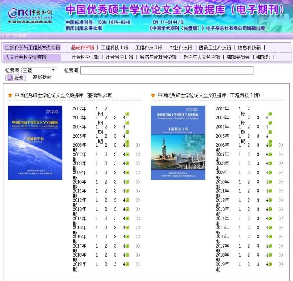Click star icon beside 基础科学辑 title

pyautogui.click(x=10, y=95)
